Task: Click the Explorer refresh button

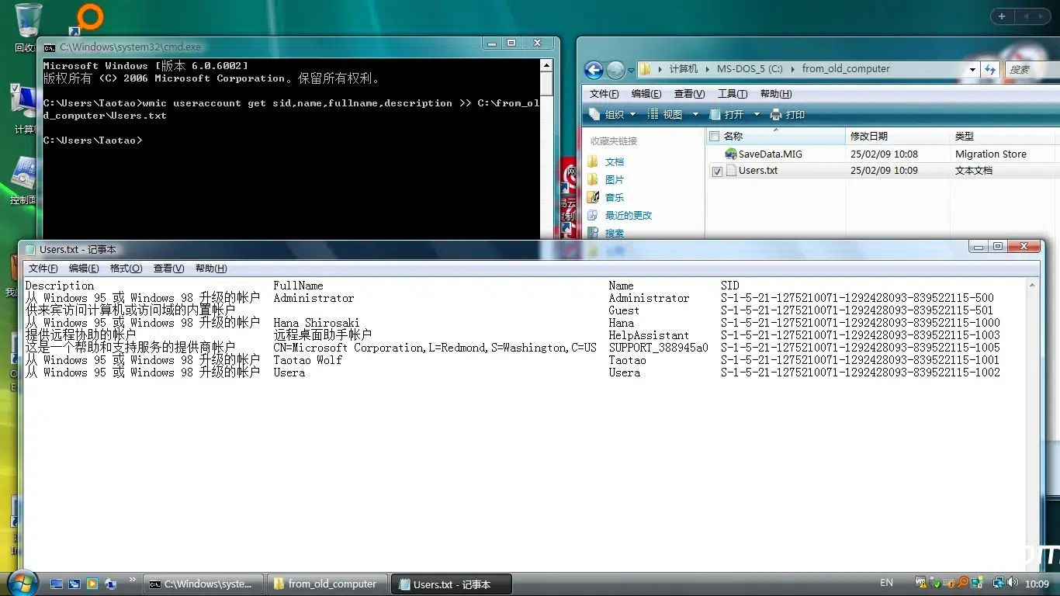Action: [x=989, y=69]
